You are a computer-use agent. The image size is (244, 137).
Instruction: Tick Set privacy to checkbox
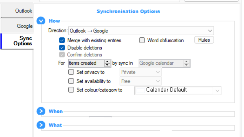pyautogui.click(x=71, y=72)
